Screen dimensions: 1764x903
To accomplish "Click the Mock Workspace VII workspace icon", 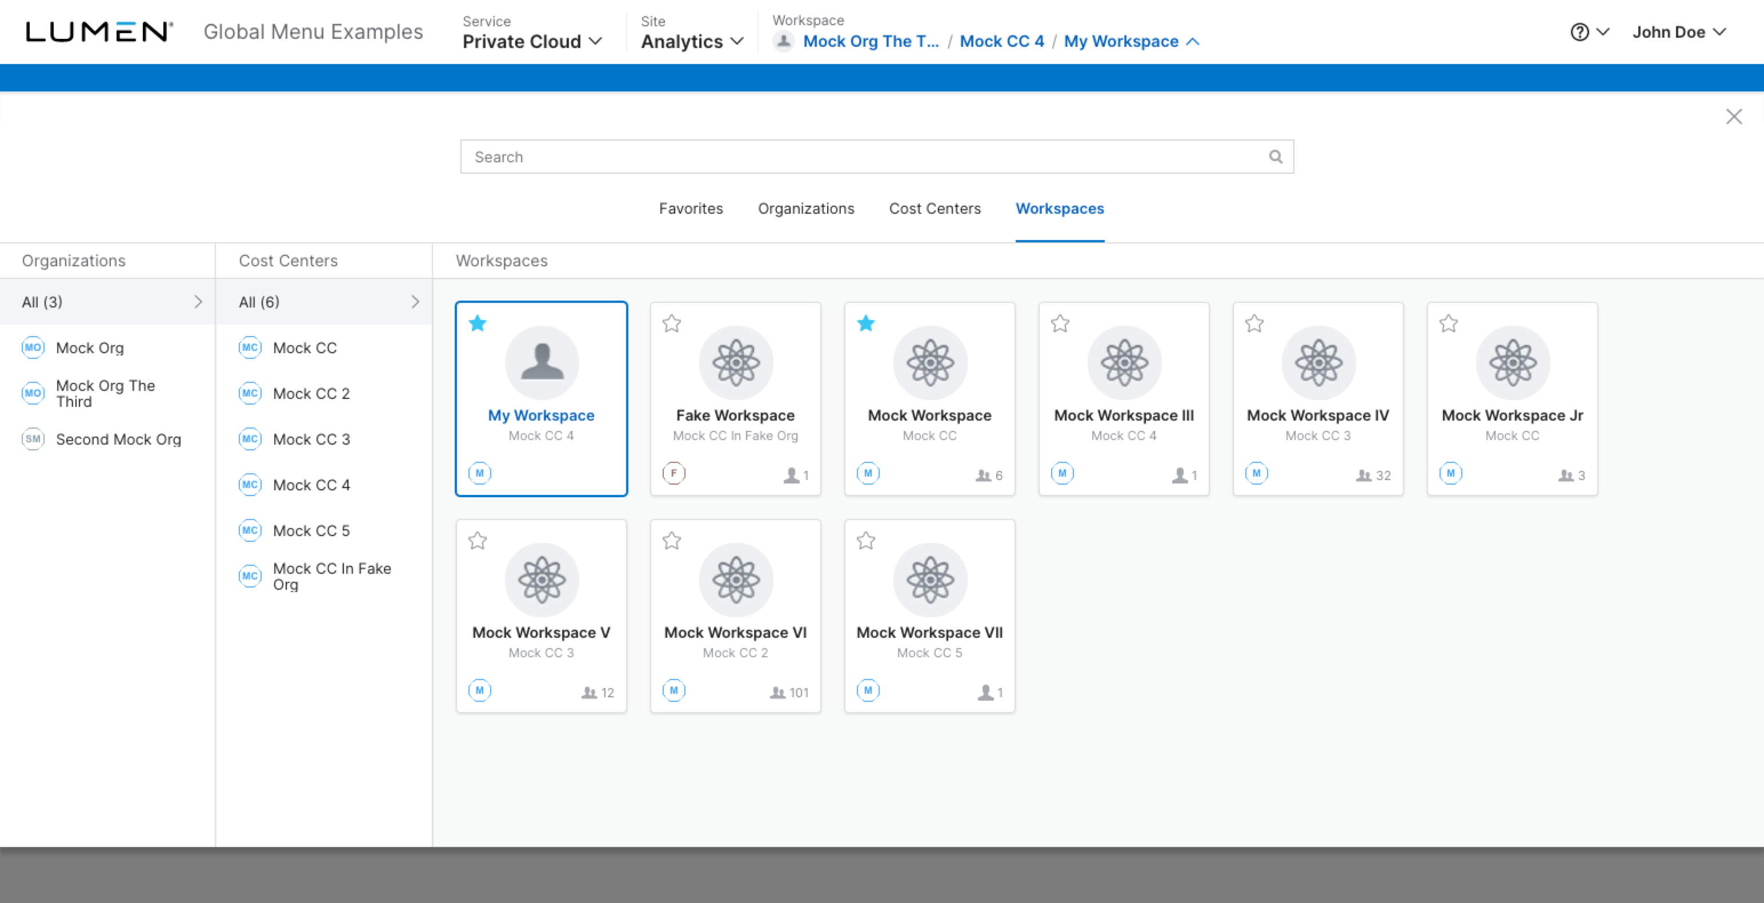I will click(x=930, y=578).
